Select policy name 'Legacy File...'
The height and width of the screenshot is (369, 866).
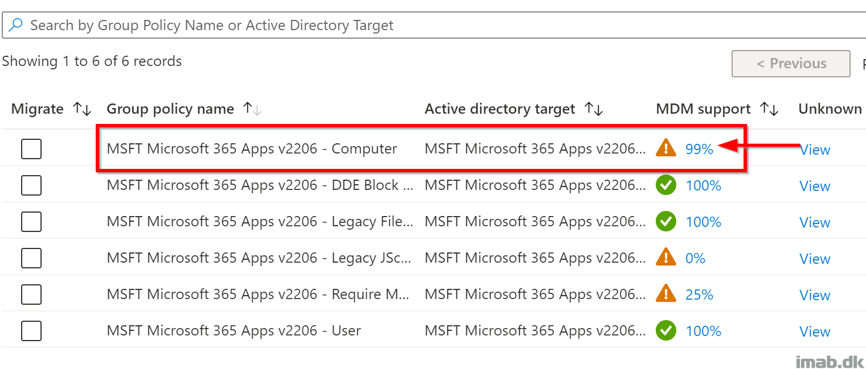tap(260, 222)
